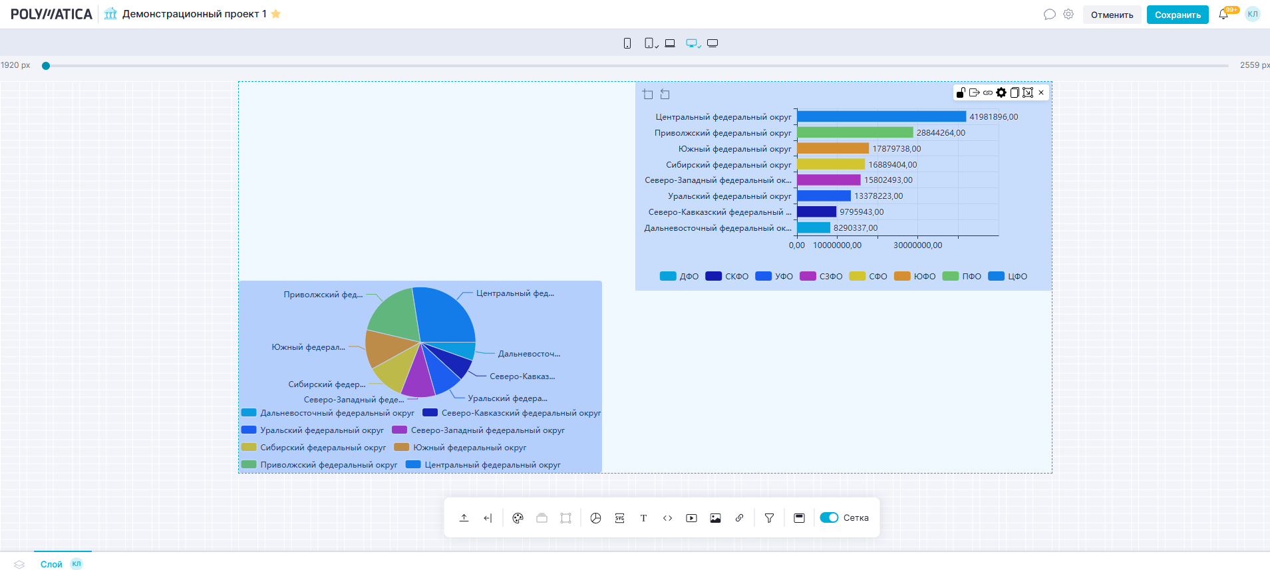Image resolution: width=1270 pixels, height=570 pixels.
Task: Open the Слой tab at bottom
Action: coord(51,564)
